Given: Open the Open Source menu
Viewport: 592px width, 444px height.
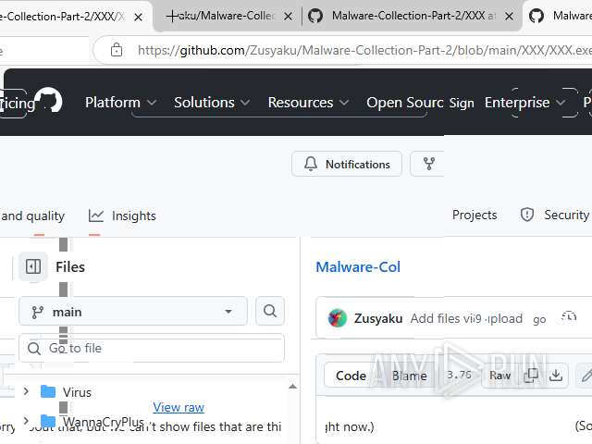Looking at the screenshot, I should coord(404,103).
